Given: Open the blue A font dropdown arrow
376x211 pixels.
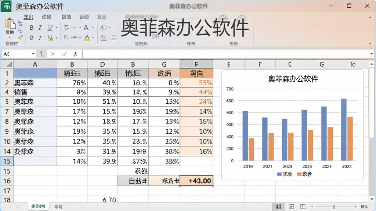Looking at the screenshot, I should tap(93, 28).
